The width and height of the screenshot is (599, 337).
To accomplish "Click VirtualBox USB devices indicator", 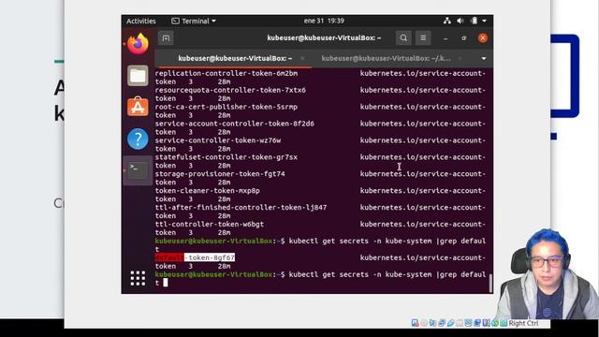I will pyautogui.click(x=450, y=323).
